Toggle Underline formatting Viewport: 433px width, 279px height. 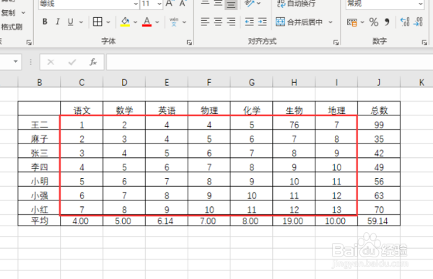click(x=71, y=22)
